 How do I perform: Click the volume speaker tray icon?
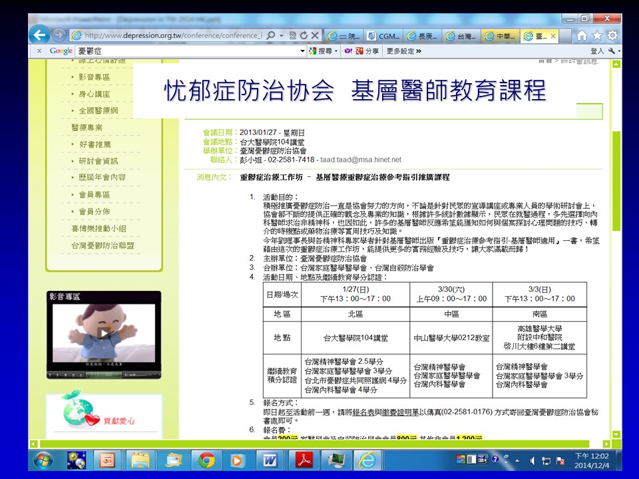pos(532,460)
